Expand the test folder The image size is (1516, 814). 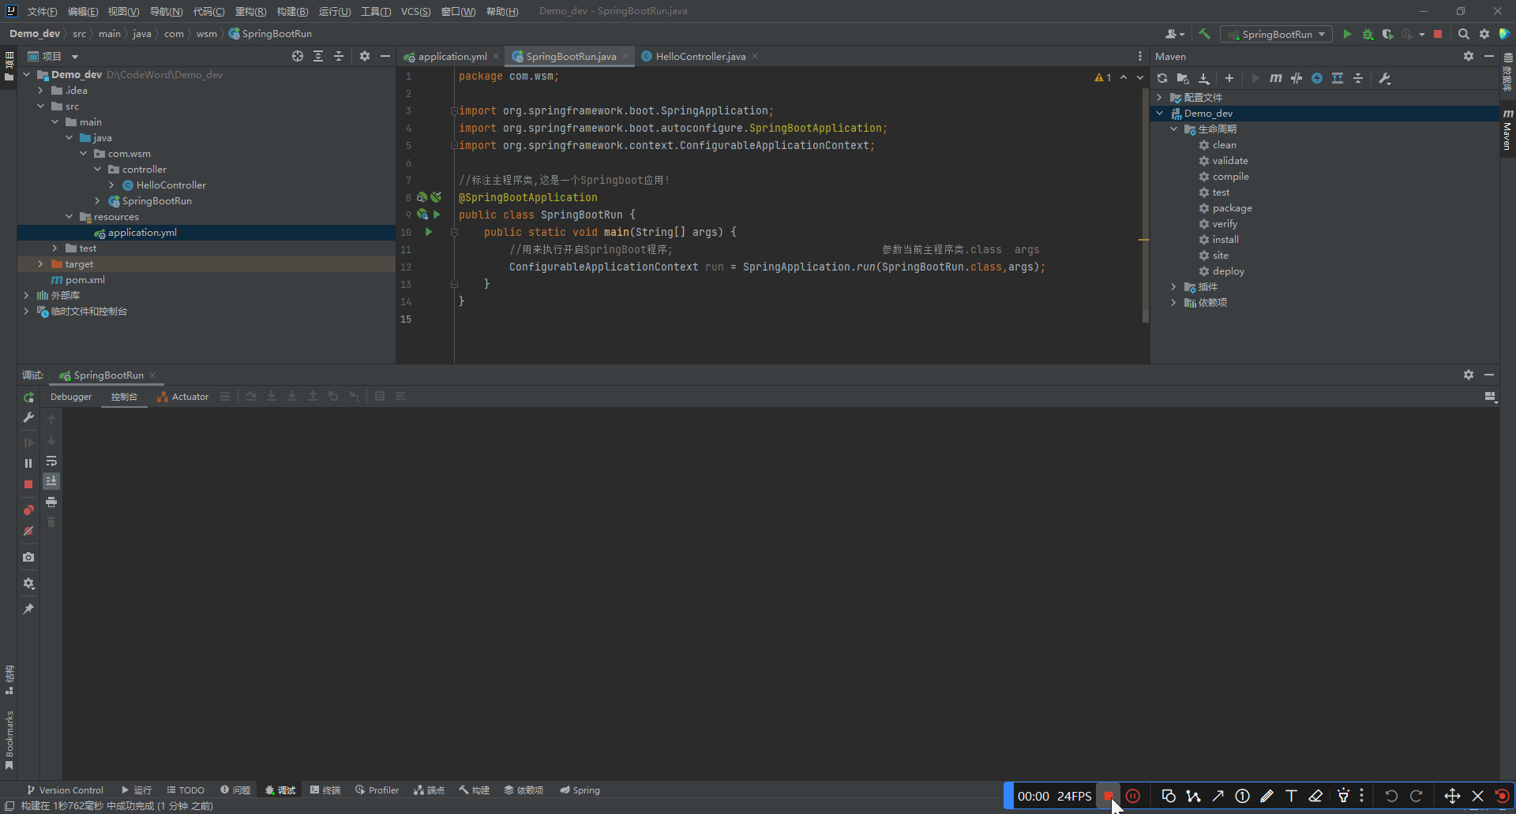pyautogui.click(x=55, y=248)
